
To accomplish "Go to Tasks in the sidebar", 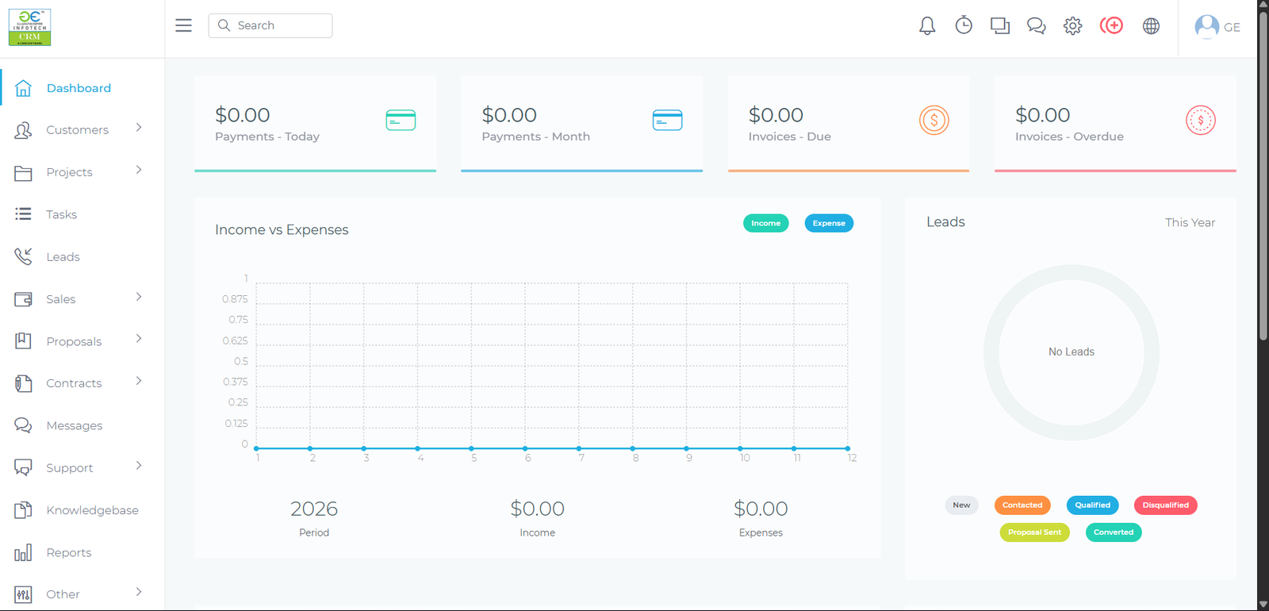I will click(61, 215).
